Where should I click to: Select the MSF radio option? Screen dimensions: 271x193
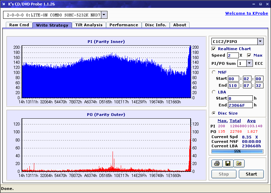pyautogui.click(x=214, y=72)
